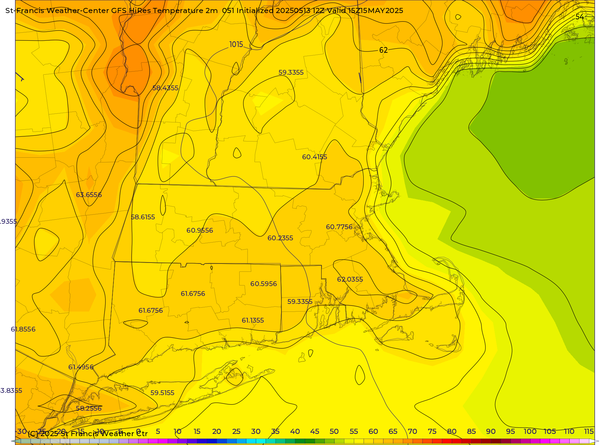Click the white arrow end of color scale
Image resolution: width=610 pixels, height=445 pixels.
click(x=594, y=441)
